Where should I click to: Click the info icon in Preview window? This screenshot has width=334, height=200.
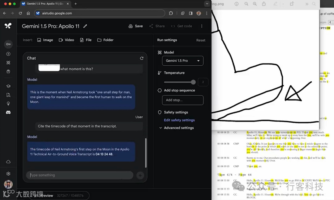click(237, 4)
